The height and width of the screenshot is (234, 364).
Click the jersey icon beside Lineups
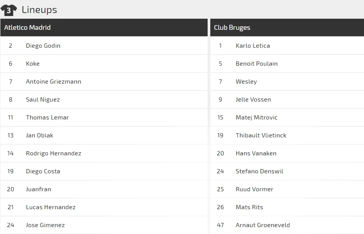[x=8, y=10]
